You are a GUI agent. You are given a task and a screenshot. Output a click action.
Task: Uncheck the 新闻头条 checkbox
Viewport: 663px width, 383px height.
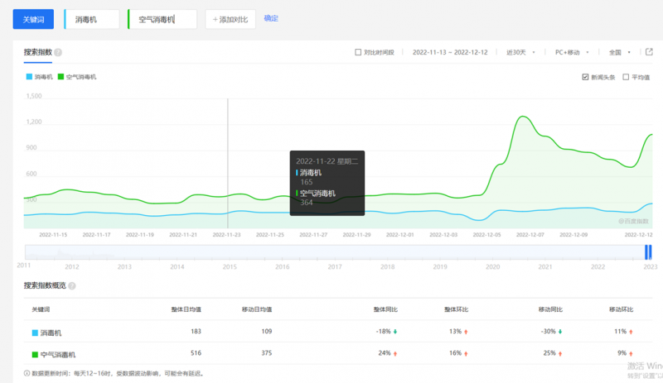pyautogui.click(x=586, y=77)
